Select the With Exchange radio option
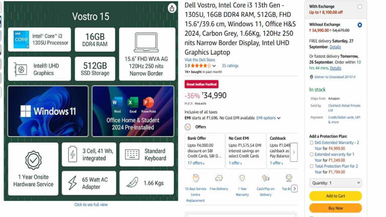Image resolution: width=386 pixels, height=217 pixels. pos(360,7)
